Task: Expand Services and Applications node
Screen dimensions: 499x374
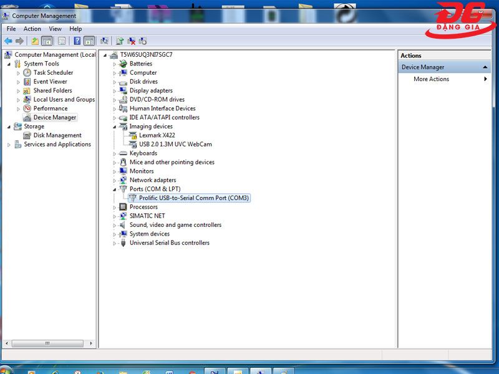Action: pos(9,145)
